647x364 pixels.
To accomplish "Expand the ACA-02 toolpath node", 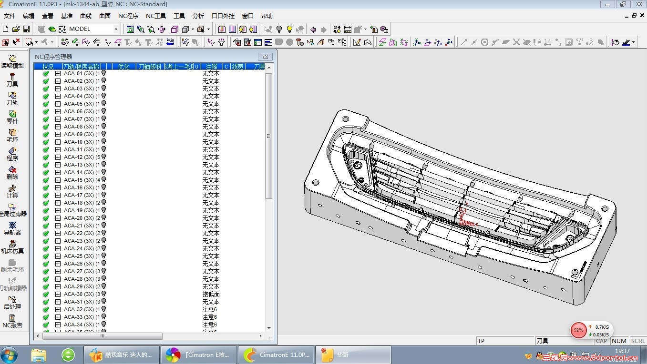I will tap(58, 81).
